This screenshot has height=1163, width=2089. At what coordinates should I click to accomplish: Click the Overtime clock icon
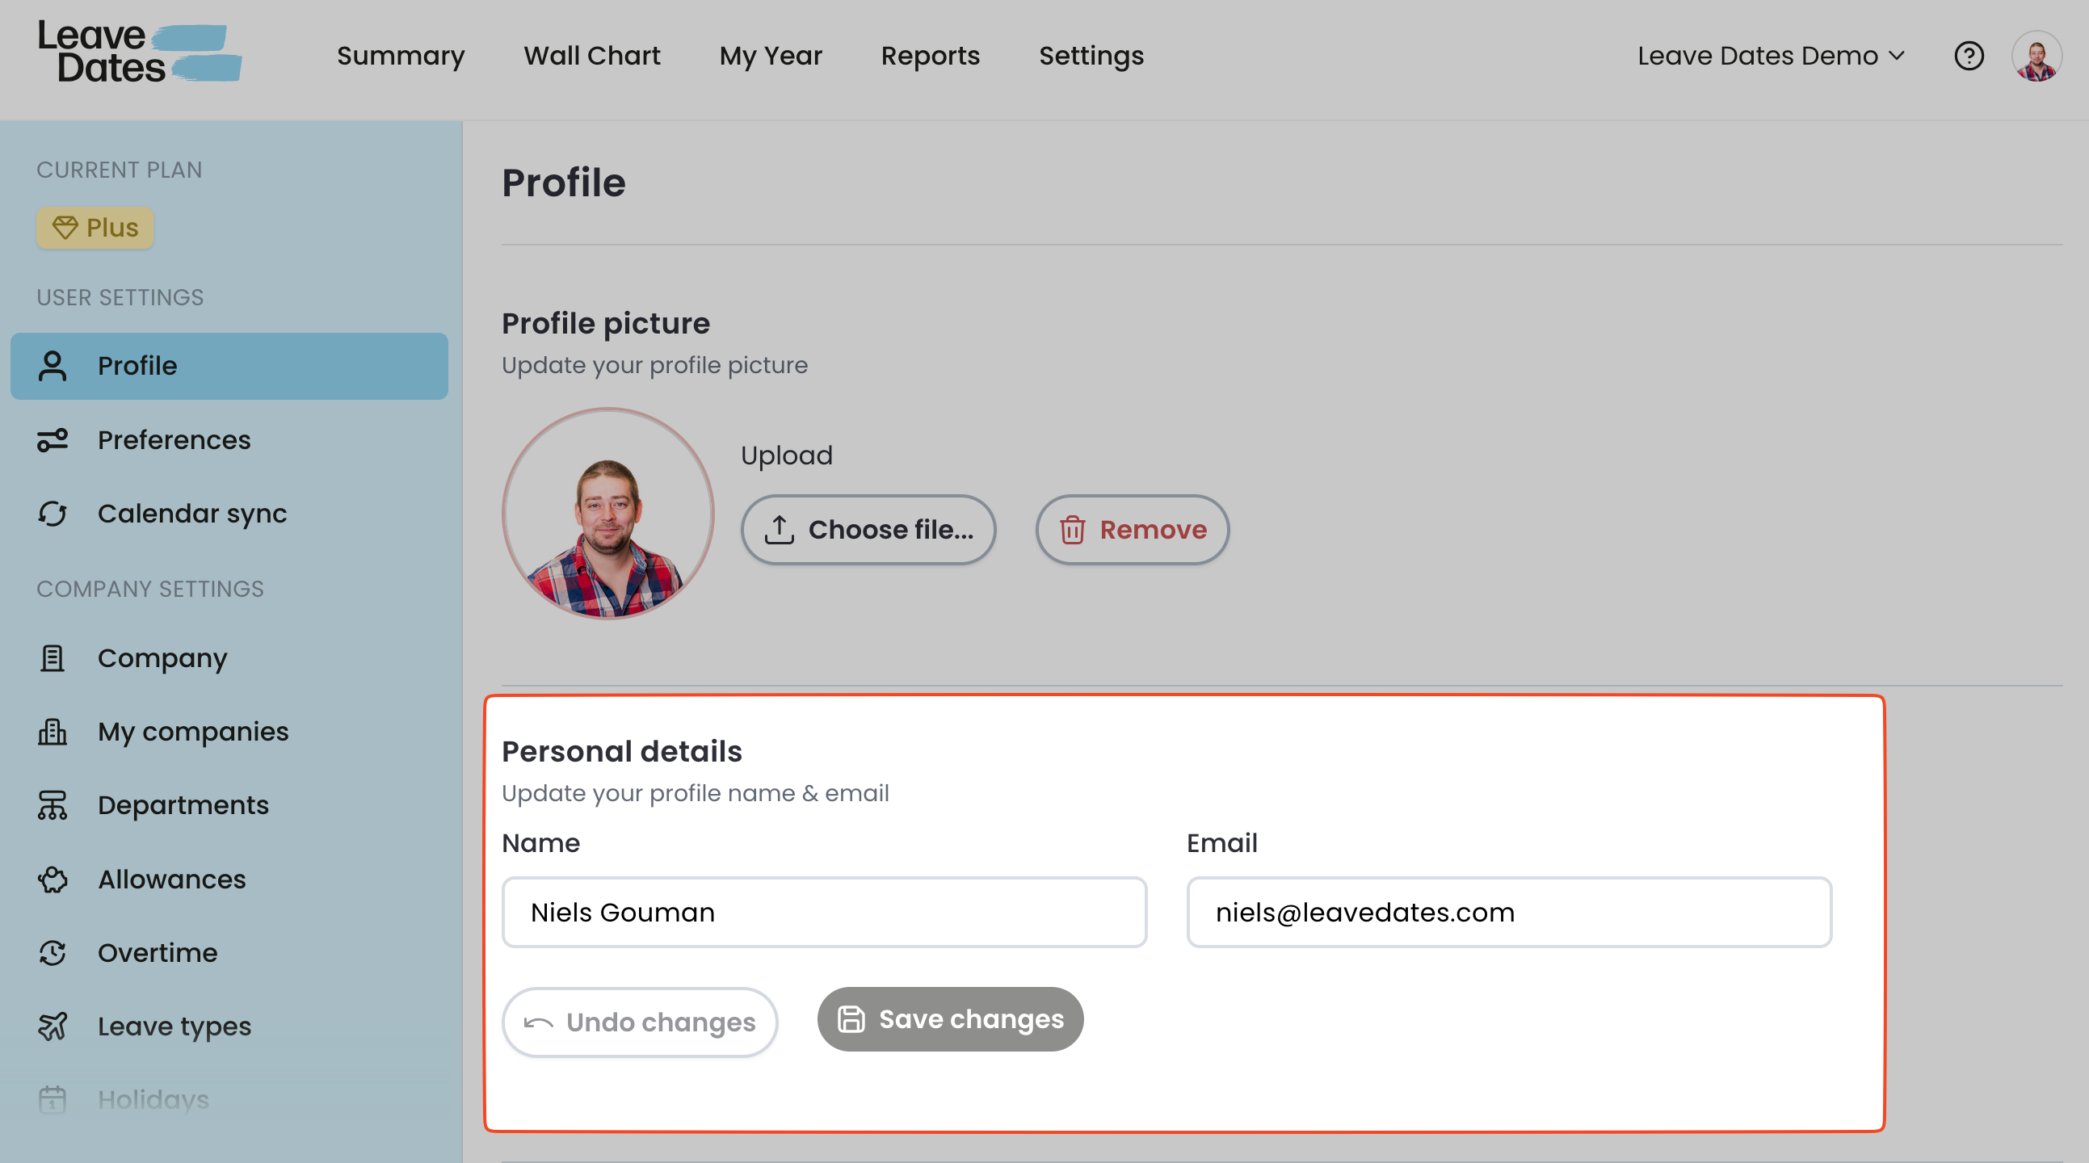[53, 953]
